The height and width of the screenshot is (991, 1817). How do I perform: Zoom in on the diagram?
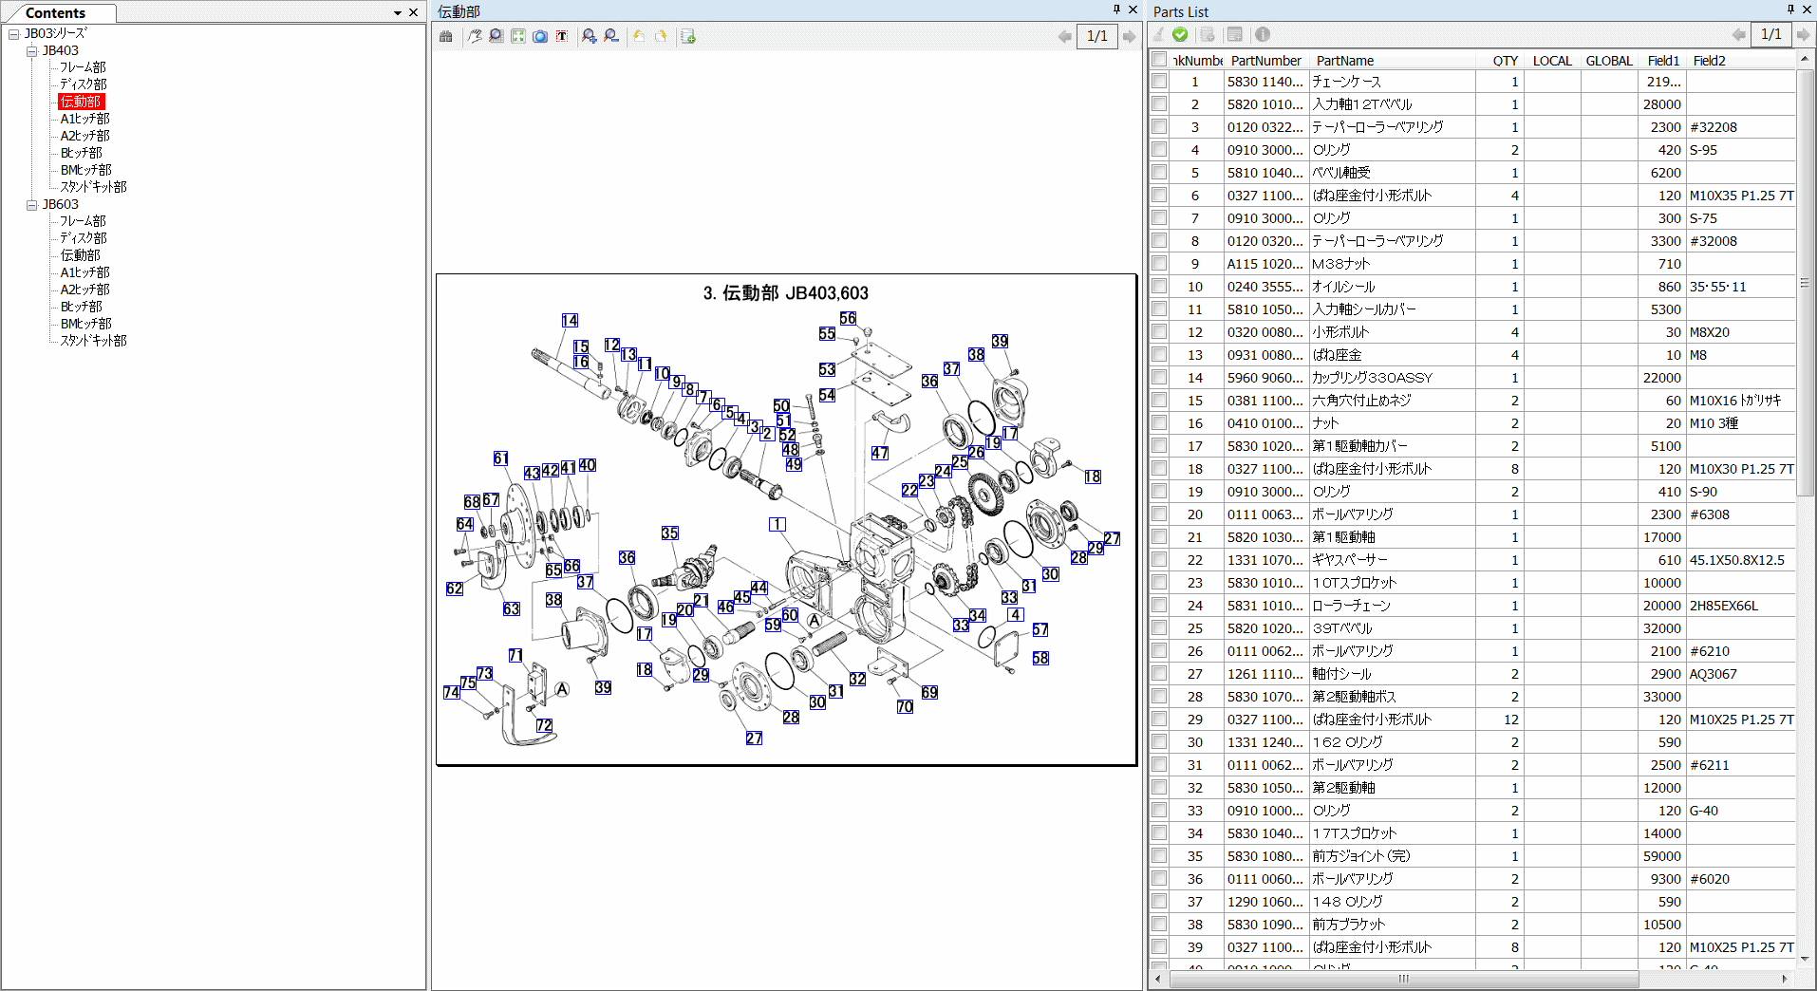[x=589, y=35]
